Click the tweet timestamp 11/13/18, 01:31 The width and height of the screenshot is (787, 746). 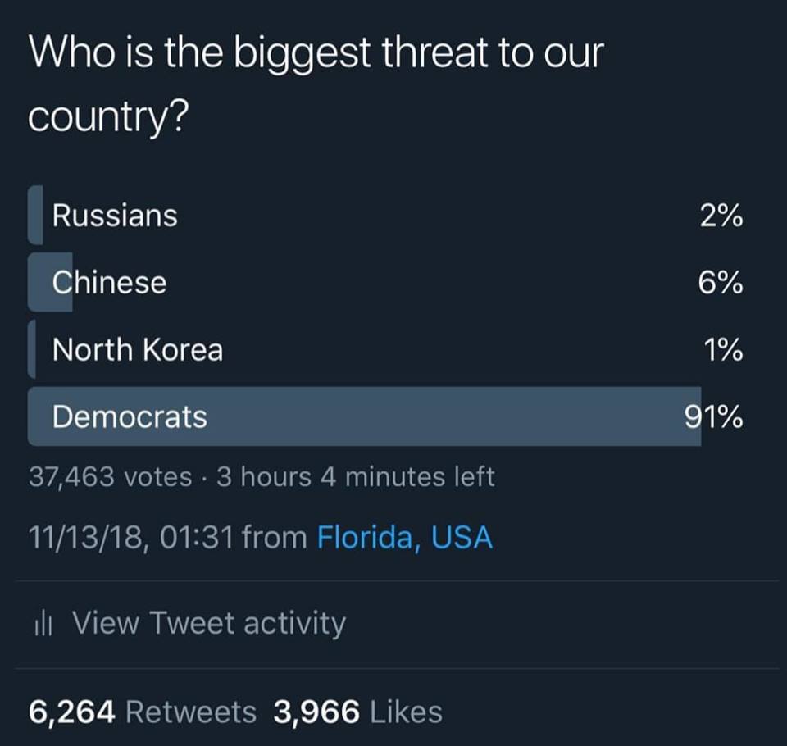[131, 538]
